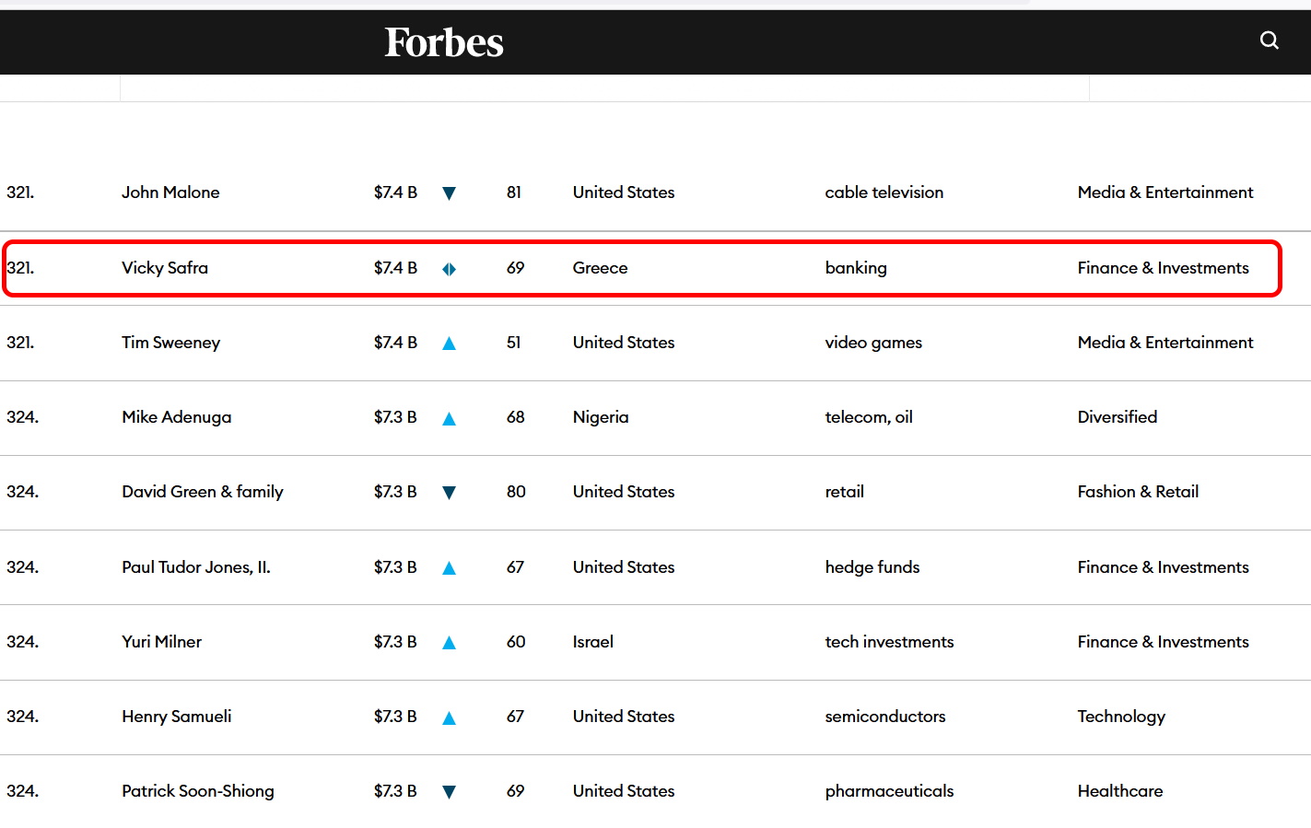Click the Technology industry cell
The image size is (1311, 828).
(x=1121, y=717)
